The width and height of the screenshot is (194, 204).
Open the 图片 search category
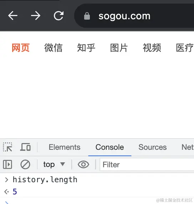(119, 48)
